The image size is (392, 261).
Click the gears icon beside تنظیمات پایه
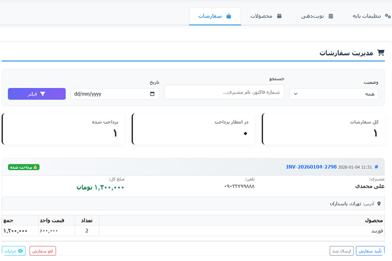pyautogui.click(x=388, y=16)
